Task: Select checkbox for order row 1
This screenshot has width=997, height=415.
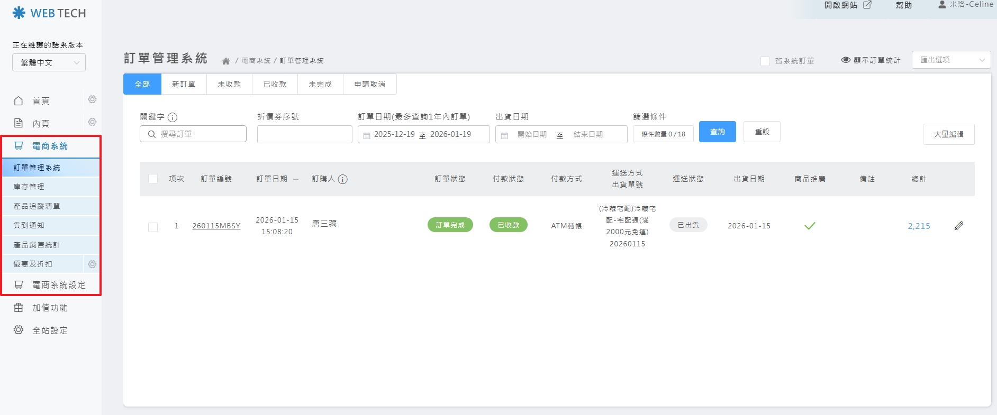Action: (x=153, y=227)
